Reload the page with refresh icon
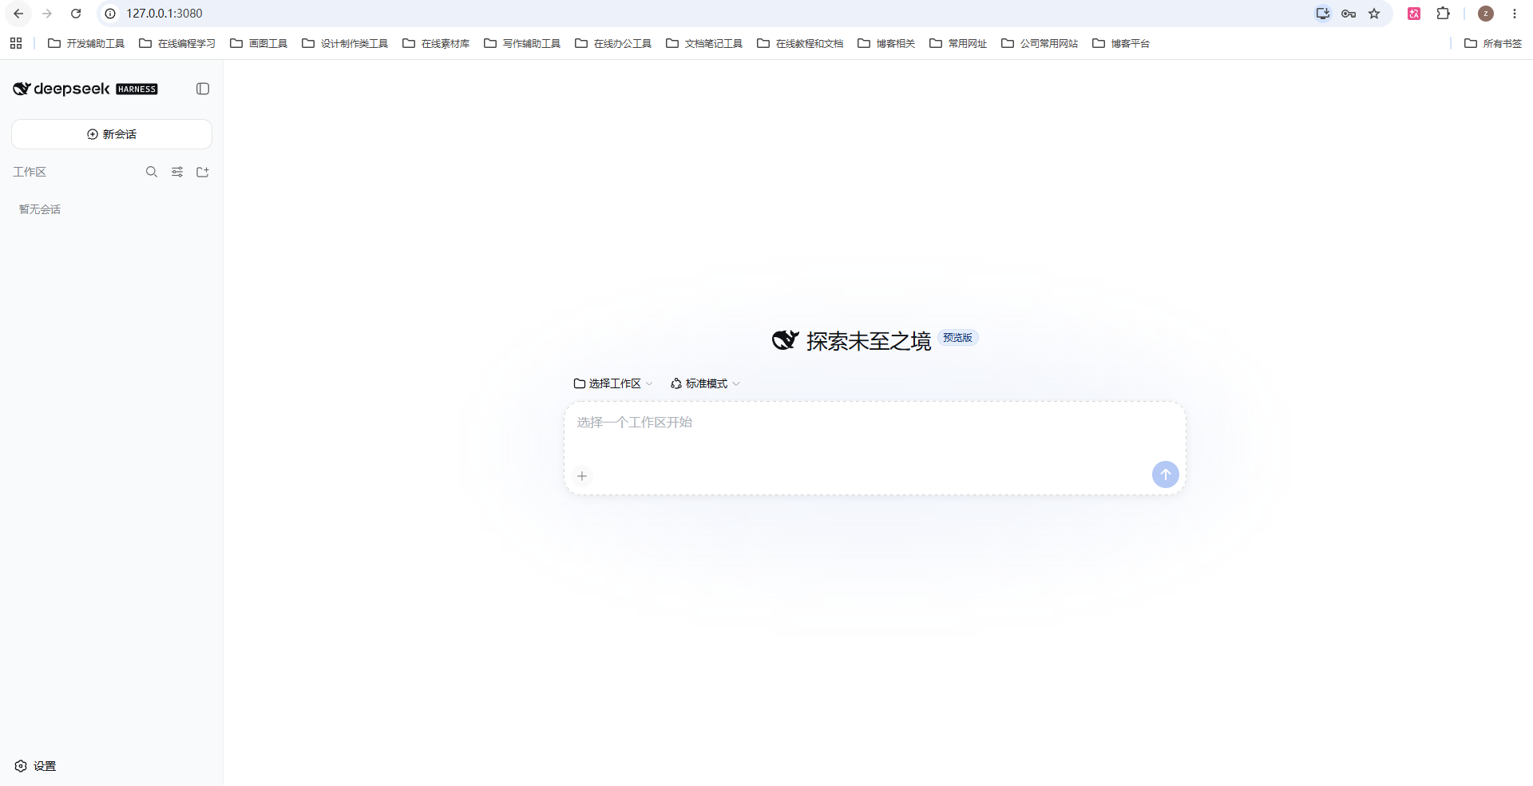 click(76, 14)
